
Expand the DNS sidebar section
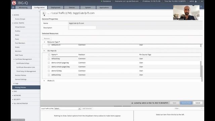pos(13,91)
